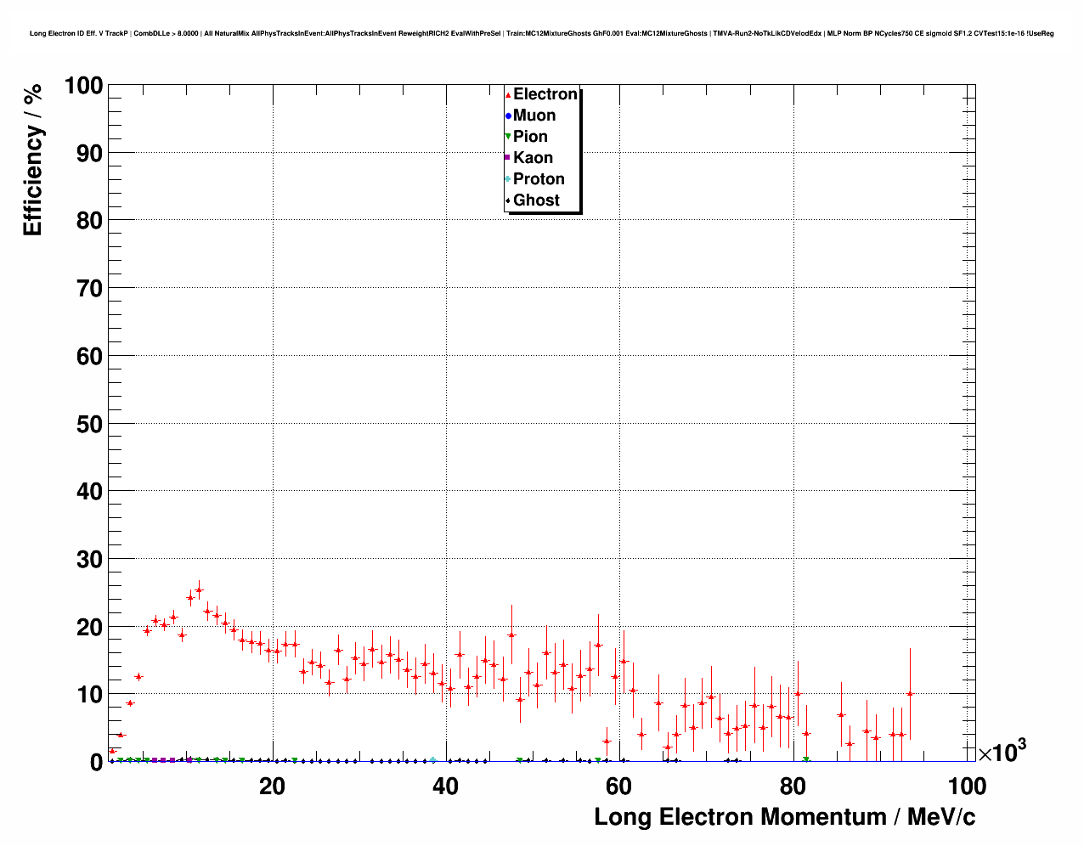The height and width of the screenshot is (846, 1084).
Task: Click y-axis tick label 0
Action: 96,762
